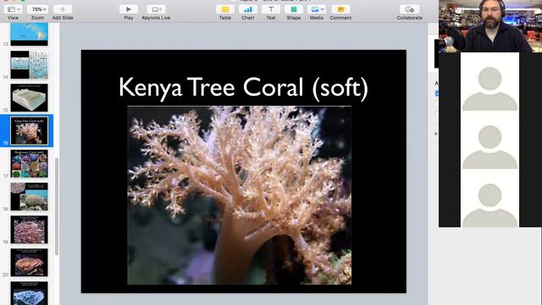This screenshot has height=305, width=542.
Task: Insert a Shape
Action: (294, 9)
